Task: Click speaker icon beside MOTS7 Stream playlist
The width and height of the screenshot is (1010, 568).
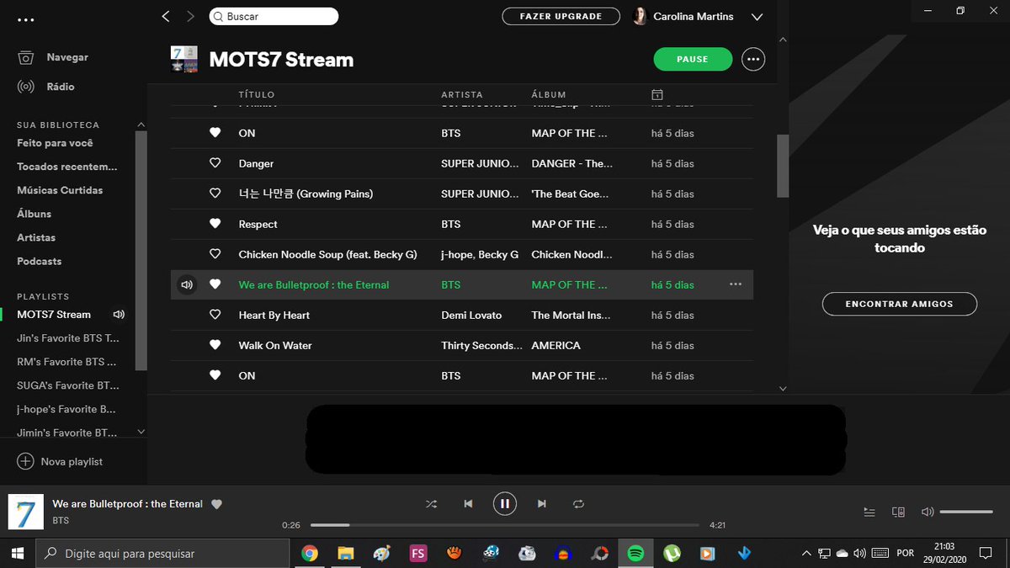Action: (x=119, y=315)
